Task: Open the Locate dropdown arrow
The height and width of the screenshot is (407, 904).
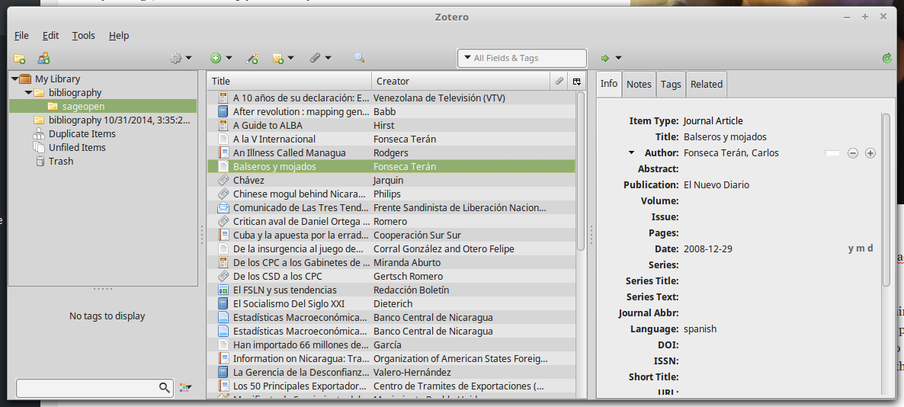Action: [x=618, y=58]
